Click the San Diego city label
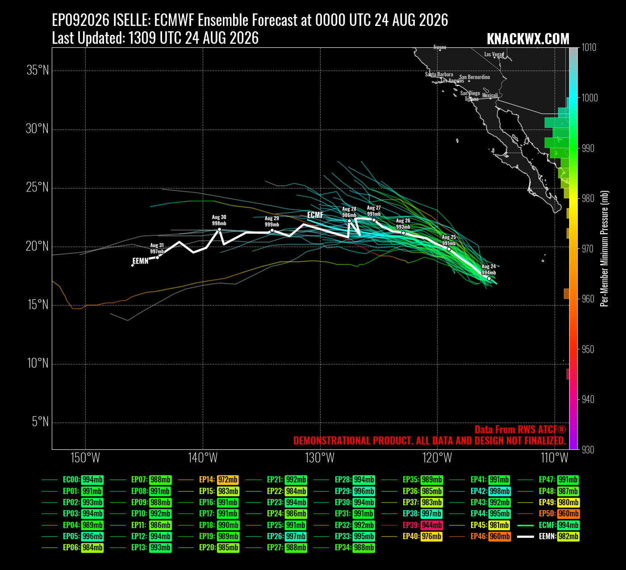The width and height of the screenshot is (626, 570). coord(470,93)
